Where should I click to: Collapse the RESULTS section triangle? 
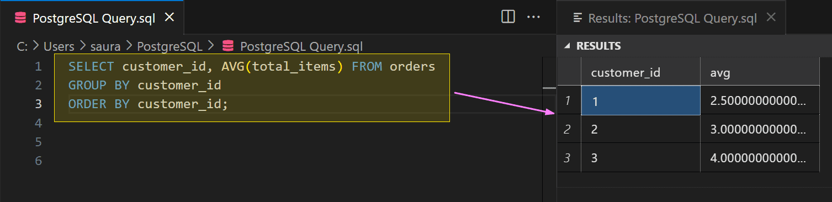(567, 46)
